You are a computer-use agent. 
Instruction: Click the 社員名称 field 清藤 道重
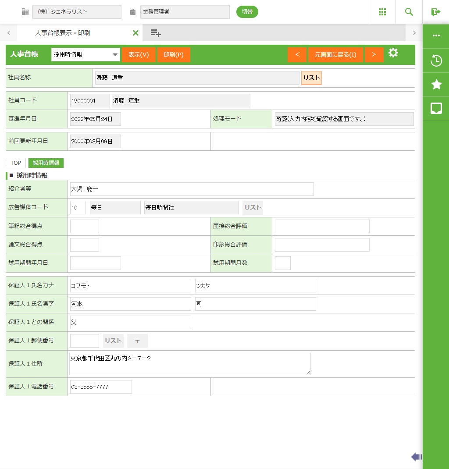tap(197, 78)
